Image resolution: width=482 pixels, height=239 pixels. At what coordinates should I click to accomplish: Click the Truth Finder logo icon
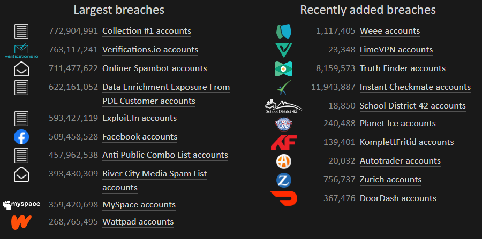tap(283, 68)
